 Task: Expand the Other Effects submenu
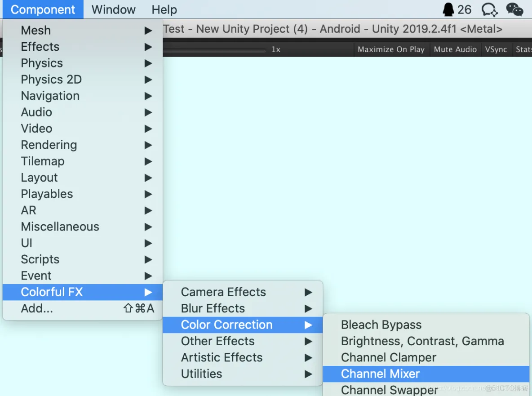[243, 341]
